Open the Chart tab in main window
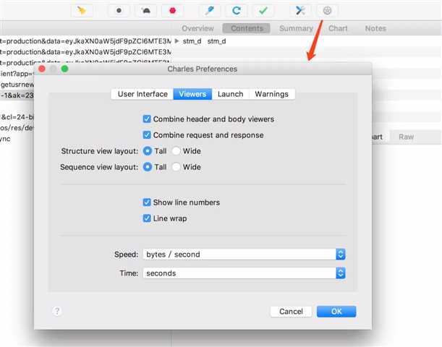 click(338, 28)
